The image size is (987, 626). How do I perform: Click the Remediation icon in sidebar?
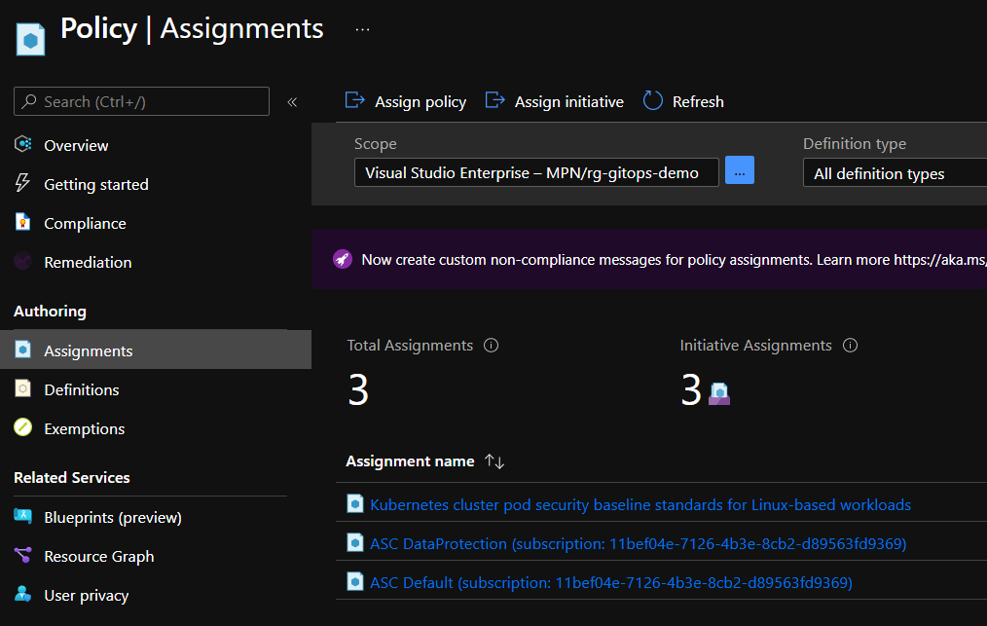click(23, 262)
